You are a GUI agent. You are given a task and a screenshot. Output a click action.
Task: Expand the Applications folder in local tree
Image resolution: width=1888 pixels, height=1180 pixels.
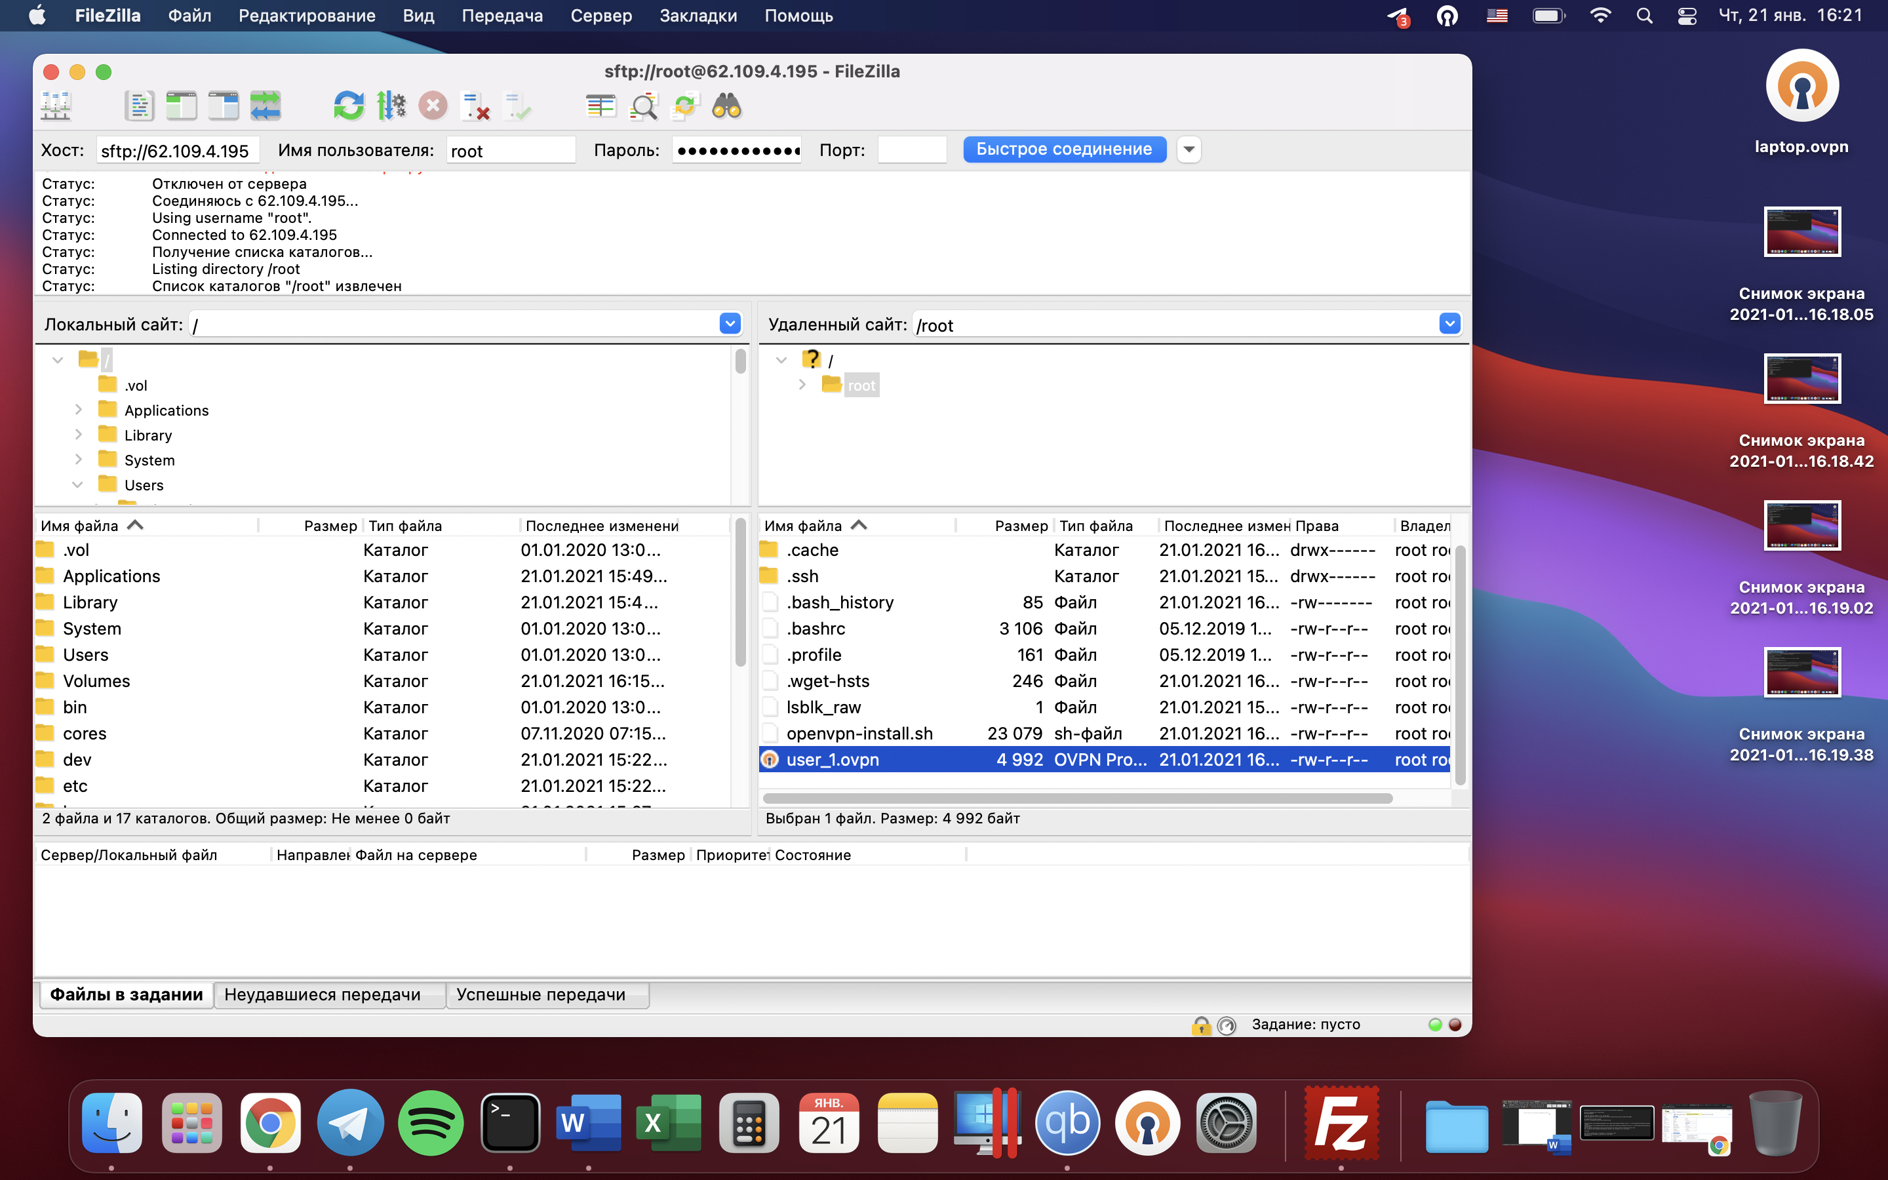(x=78, y=410)
